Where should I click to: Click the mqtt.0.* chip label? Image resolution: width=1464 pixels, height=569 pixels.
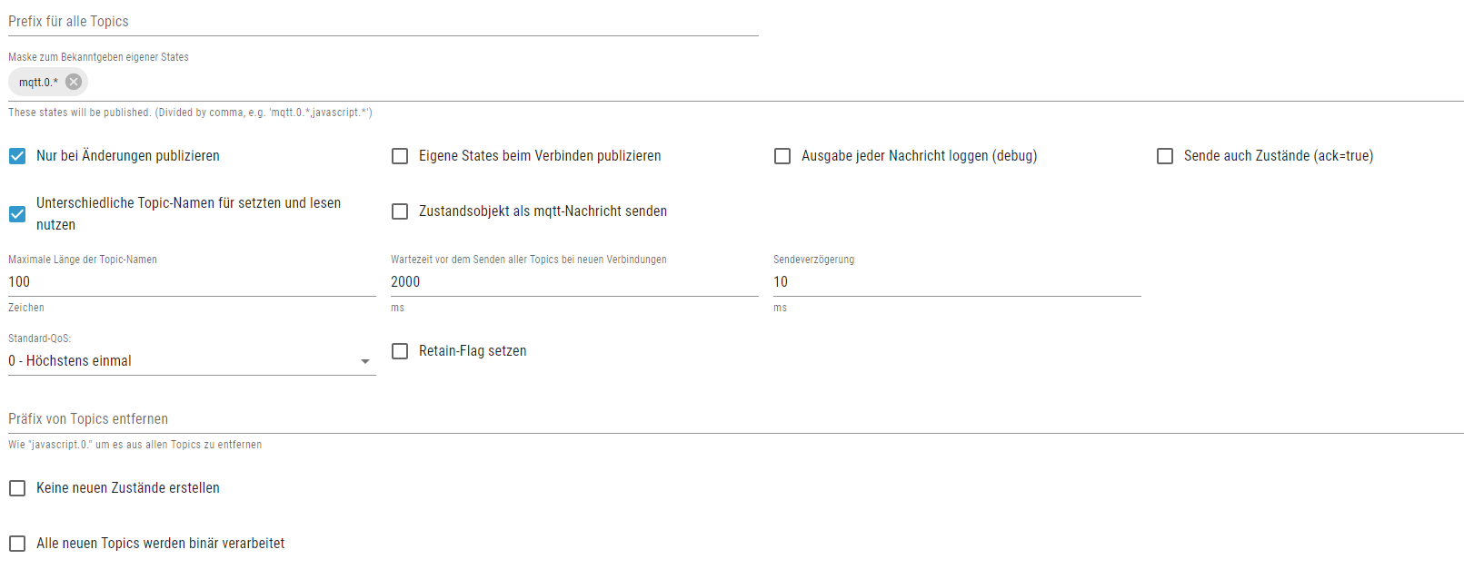click(38, 83)
